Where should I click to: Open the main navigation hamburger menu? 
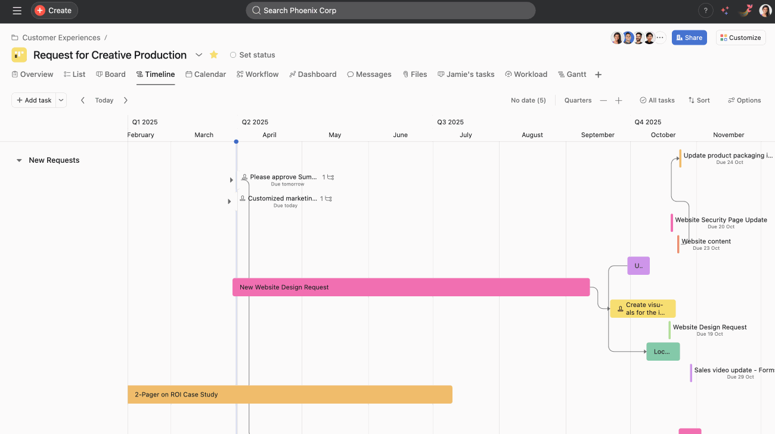[x=17, y=10]
